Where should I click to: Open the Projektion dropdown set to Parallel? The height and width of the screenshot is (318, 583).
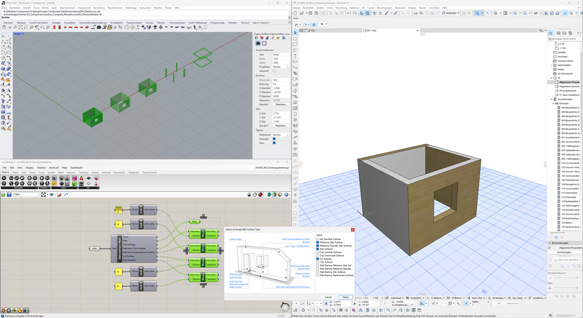click(x=280, y=67)
